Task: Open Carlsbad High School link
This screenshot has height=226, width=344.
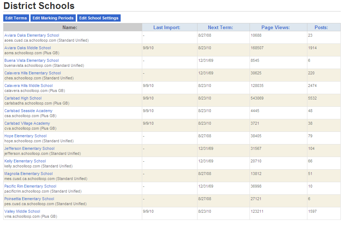Action: (x=23, y=98)
